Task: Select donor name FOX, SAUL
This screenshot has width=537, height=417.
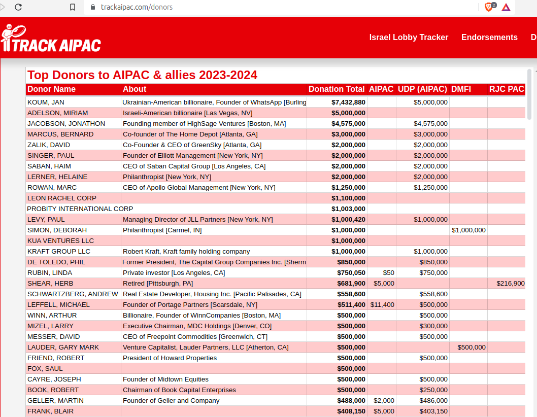Action: 45,368
